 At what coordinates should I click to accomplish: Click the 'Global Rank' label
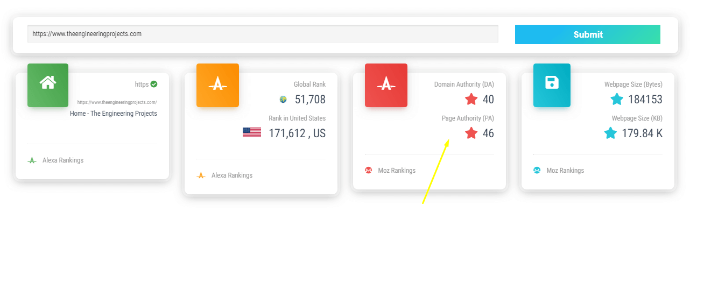[x=309, y=84]
